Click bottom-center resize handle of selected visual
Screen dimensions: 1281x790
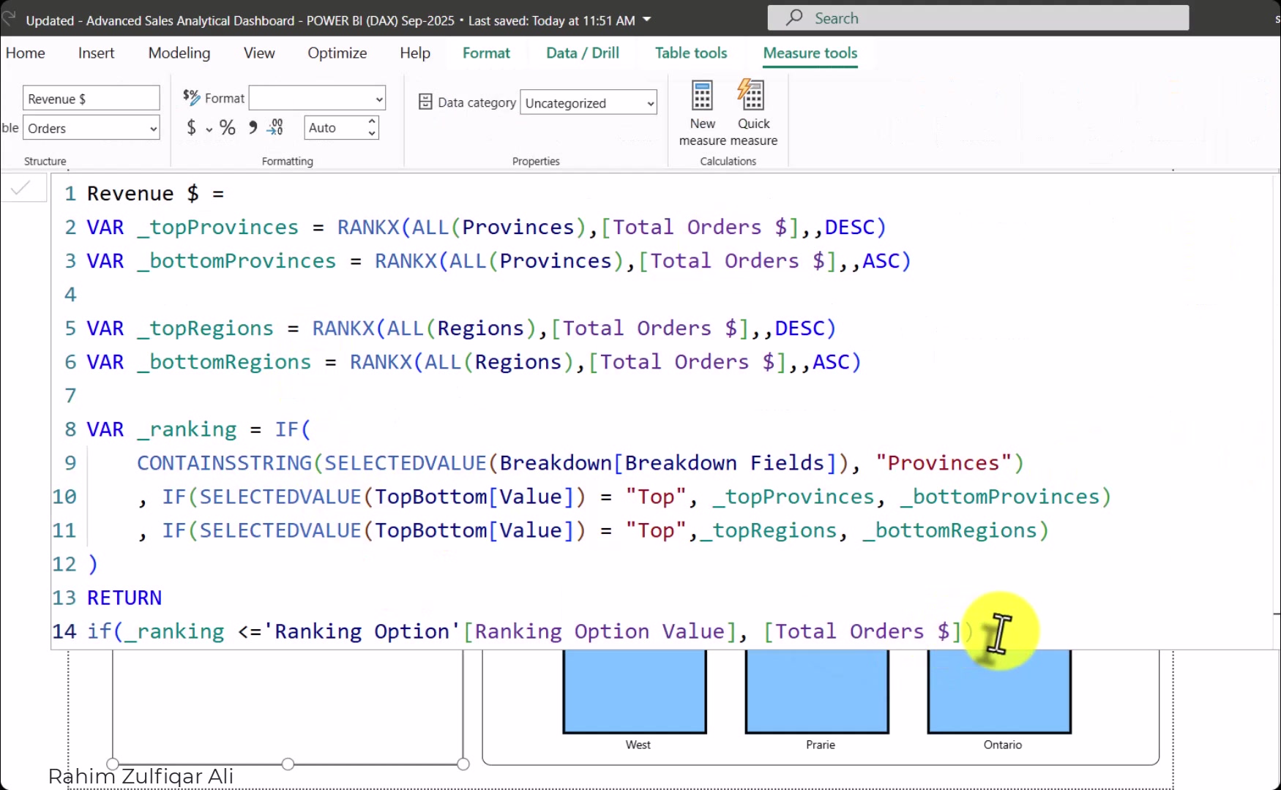tap(288, 764)
